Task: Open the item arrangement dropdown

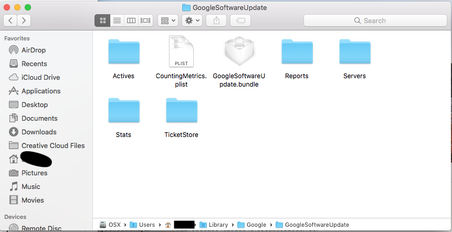Action: 168,20
